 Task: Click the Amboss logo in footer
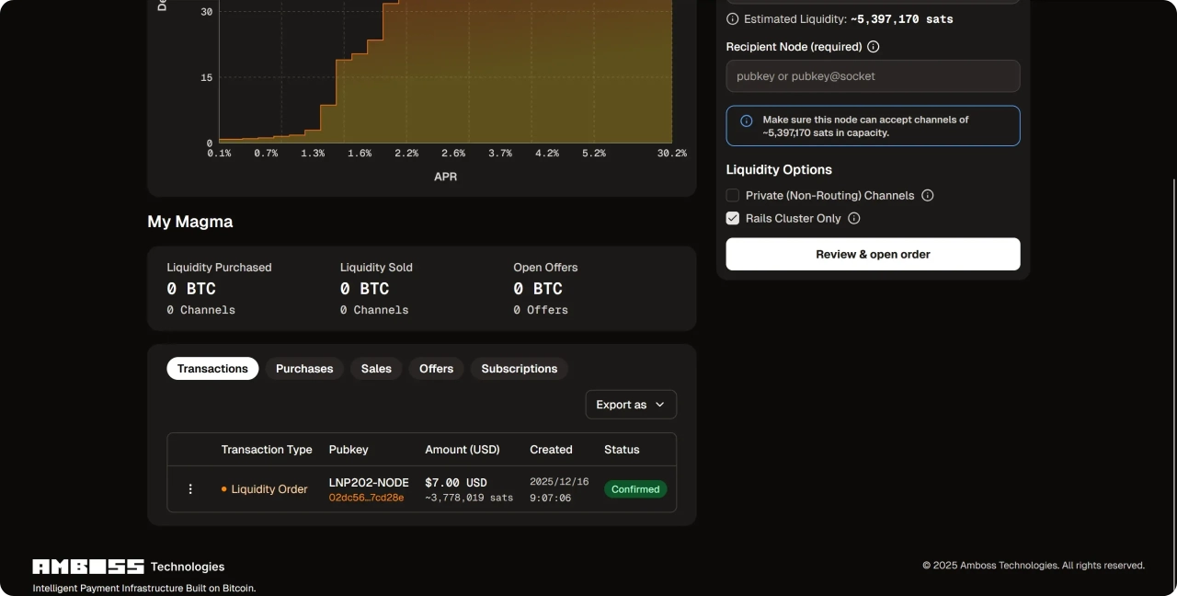[88, 567]
